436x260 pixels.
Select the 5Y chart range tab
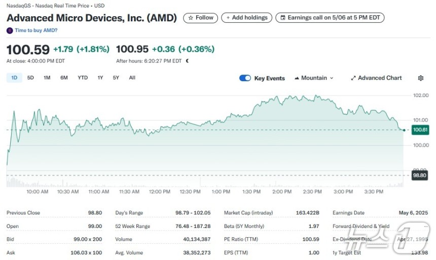(116, 78)
